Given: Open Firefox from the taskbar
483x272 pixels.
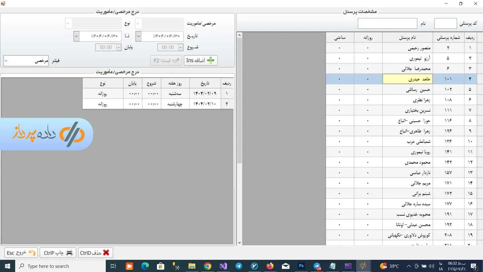Looking at the screenshot, I should click(x=270, y=266).
